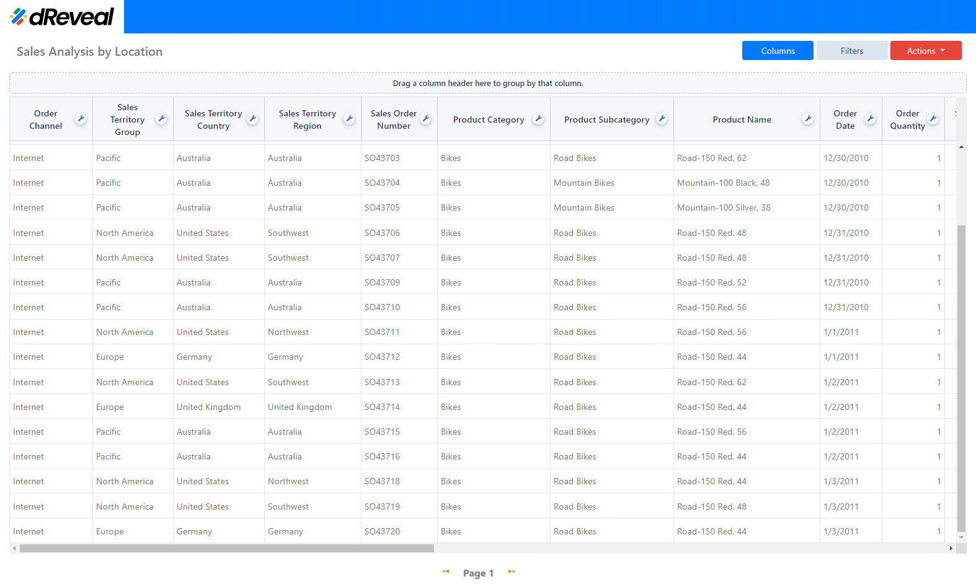
Task: Click the Order Date column wrench icon
Action: tap(870, 119)
